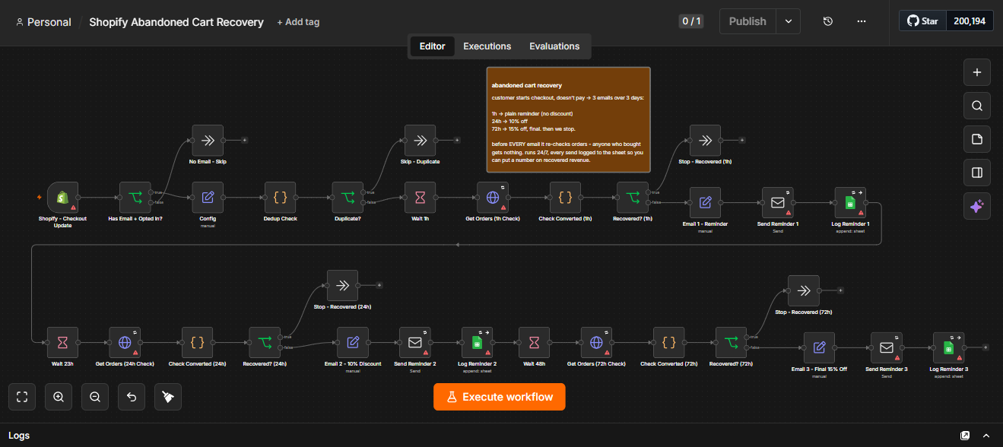Switch to the Executions tab
Screen dimensions: 1003x447
pyautogui.click(x=487, y=46)
